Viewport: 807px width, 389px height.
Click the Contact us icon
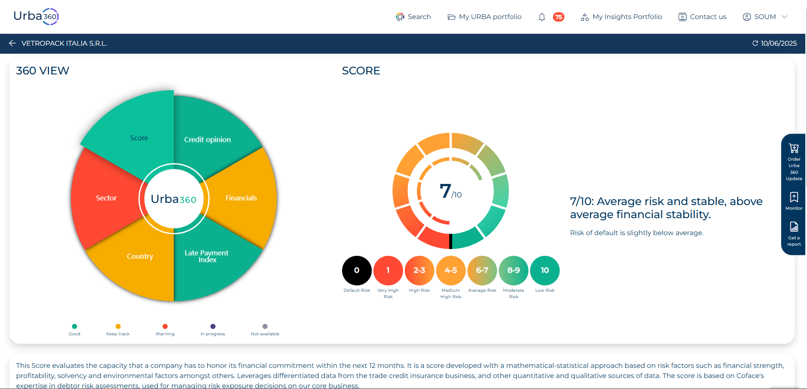[682, 17]
